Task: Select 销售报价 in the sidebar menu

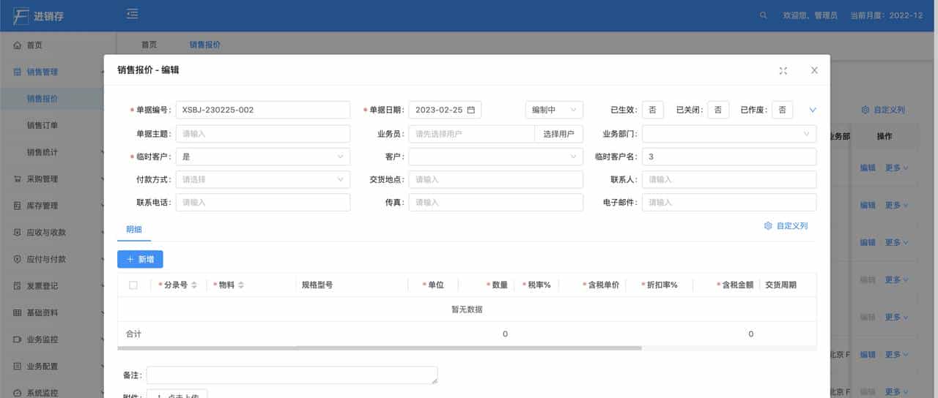Action: tap(58, 99)
